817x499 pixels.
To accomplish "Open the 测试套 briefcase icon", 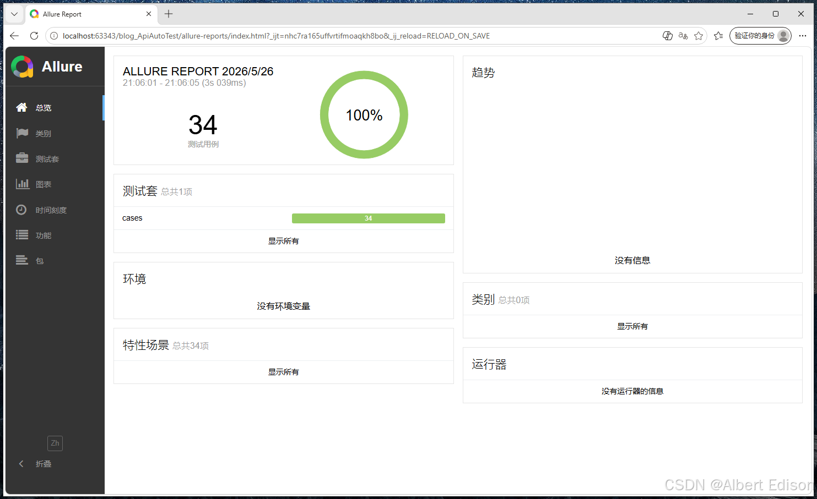I will point(22,158).
